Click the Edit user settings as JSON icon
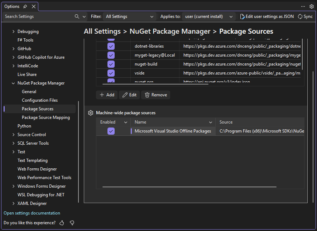The height and width of the screenshot is (231, 317). [242, 16]
